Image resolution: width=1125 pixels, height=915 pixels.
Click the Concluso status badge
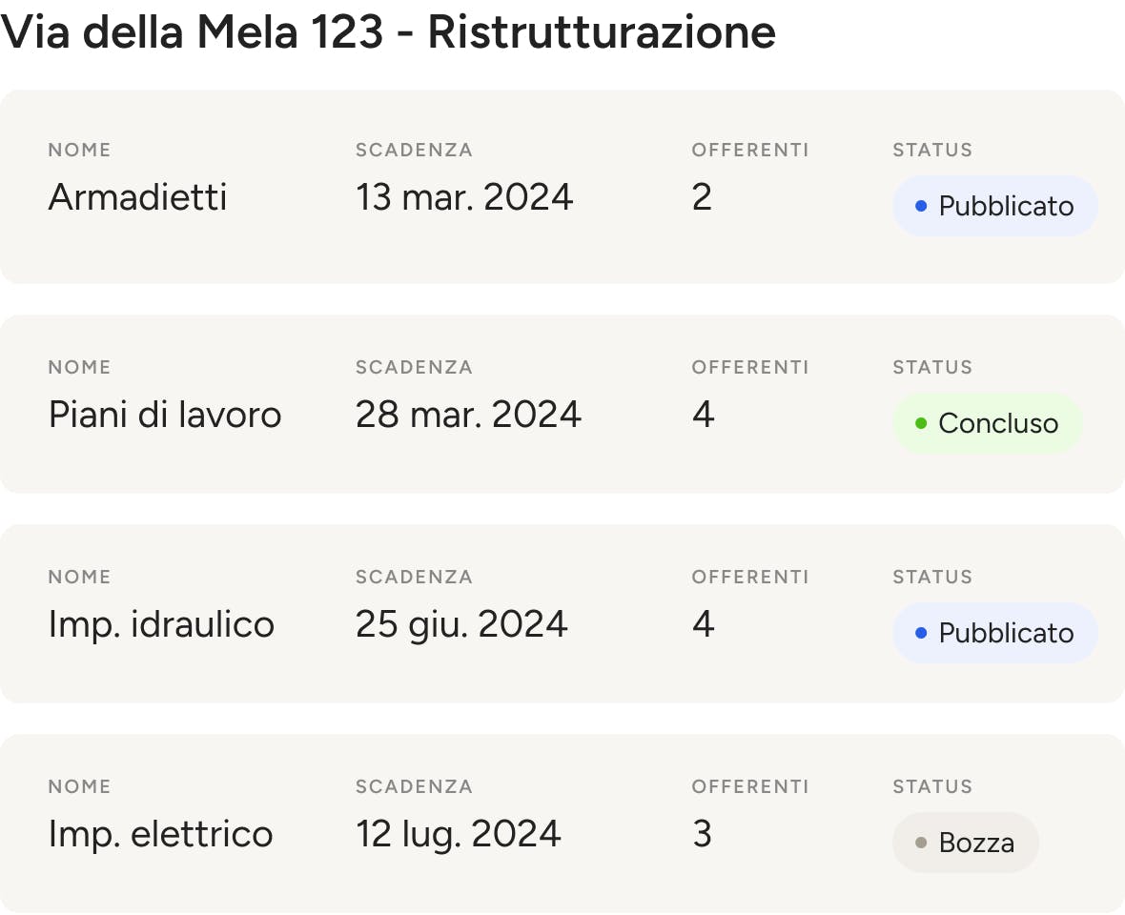pyautogui.click(x=988, y=423)
